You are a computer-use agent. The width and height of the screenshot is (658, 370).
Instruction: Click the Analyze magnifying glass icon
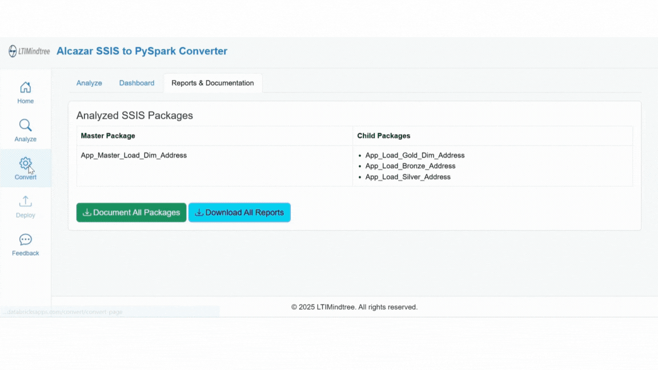click(25, 125)
